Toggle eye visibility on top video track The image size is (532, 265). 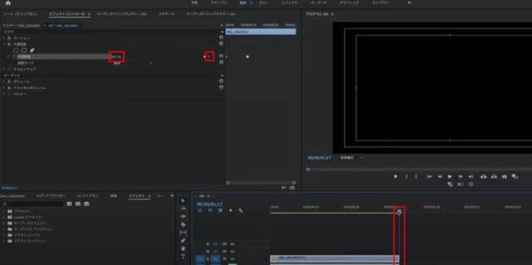pyautogui.click(x=232, y=244)
